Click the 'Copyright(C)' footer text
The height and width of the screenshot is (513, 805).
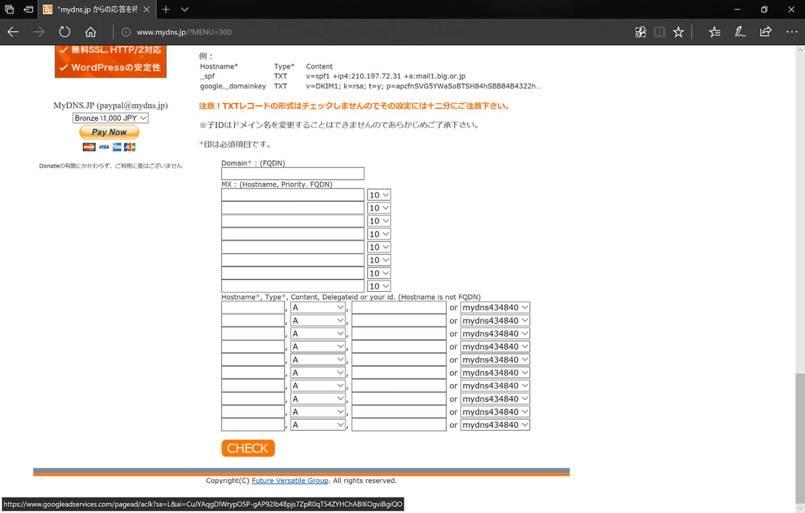(228, 481)
